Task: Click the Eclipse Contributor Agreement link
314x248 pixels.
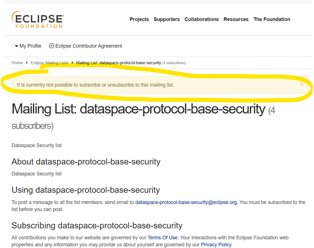Action: 88,46
